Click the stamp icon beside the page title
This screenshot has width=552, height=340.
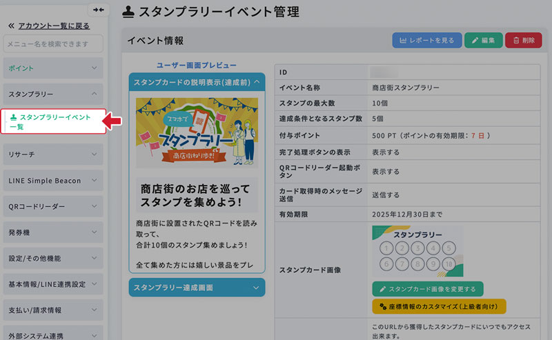(128, 11)
